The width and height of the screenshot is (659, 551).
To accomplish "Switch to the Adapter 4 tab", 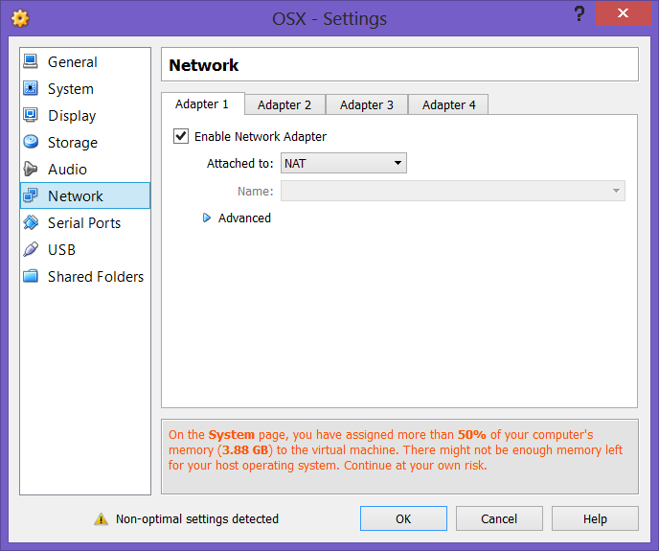I will click(x=448, y=104).
